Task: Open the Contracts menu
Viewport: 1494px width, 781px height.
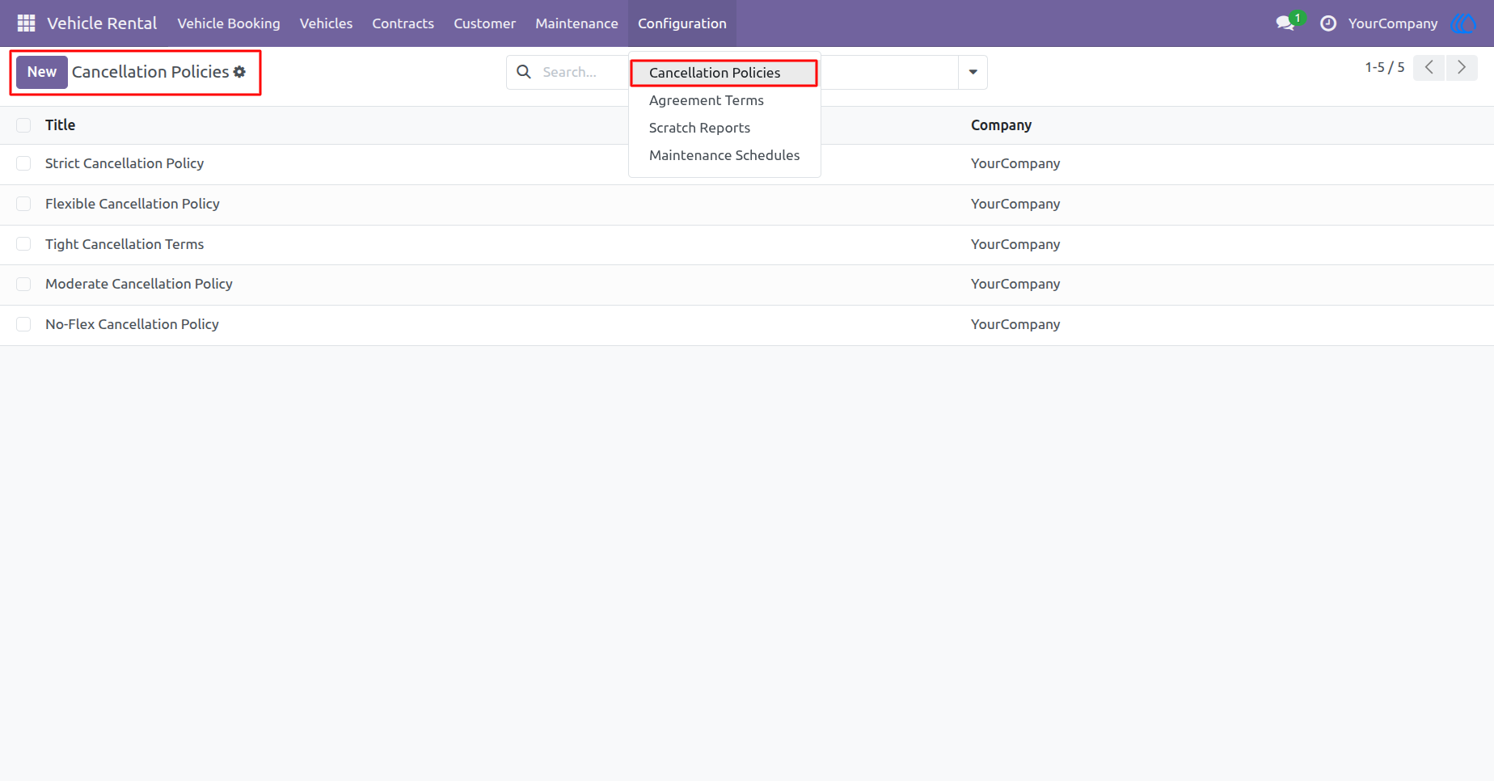Action: [403, 23]
